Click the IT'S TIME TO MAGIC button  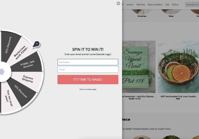click(88, 79)
